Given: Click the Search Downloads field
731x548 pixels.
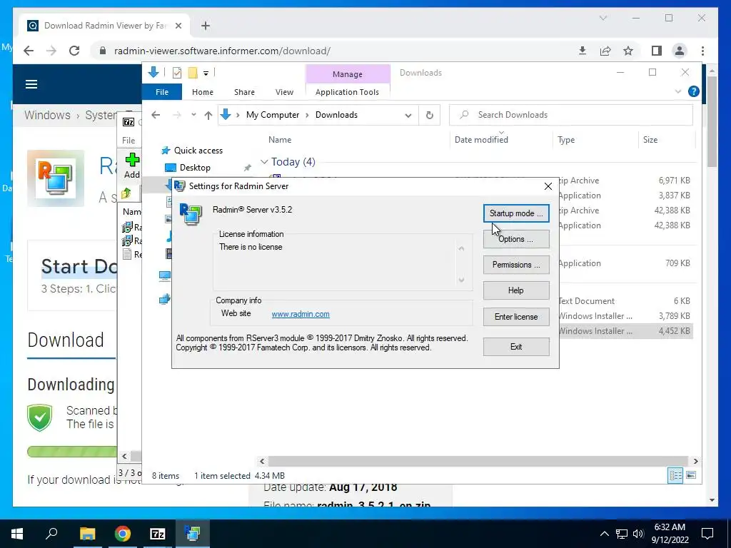Looking at the screenshot, I should point(570,115).
